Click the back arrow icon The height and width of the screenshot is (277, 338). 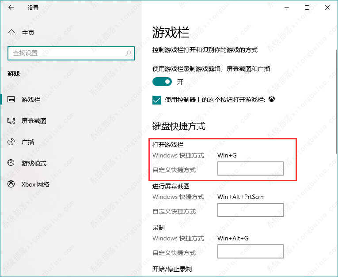coord(11,7)
